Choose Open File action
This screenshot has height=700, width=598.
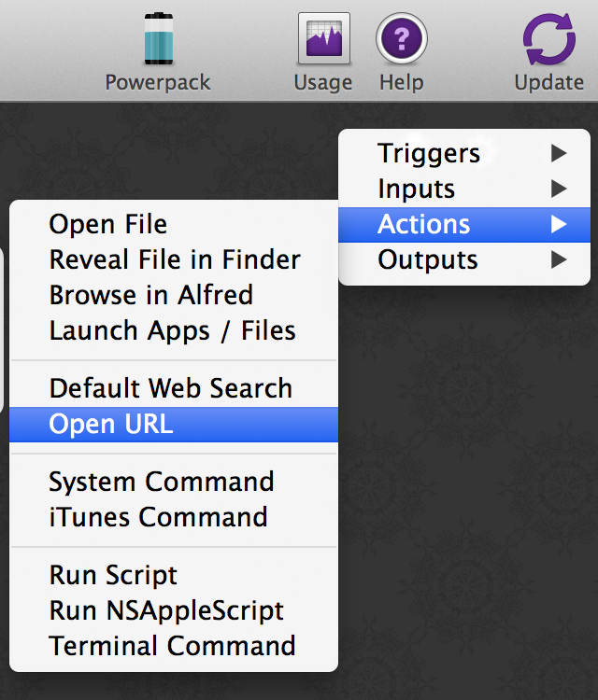[x=108, y=224]
